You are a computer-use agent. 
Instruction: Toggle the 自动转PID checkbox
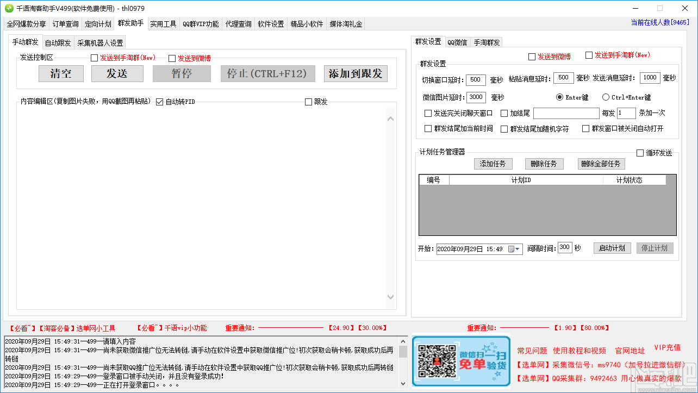pyautogui.click(x=159, y=102)
